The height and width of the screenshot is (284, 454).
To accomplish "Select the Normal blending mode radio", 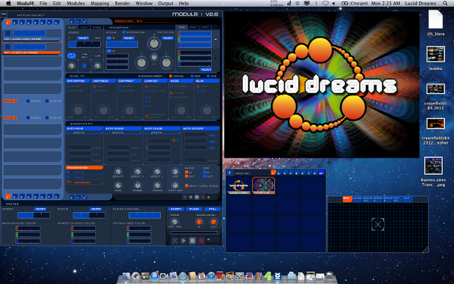I will pos(171,76).
